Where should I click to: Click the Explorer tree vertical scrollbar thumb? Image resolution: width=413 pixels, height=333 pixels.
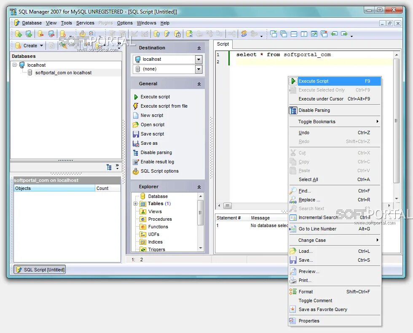tap(201, 213)
